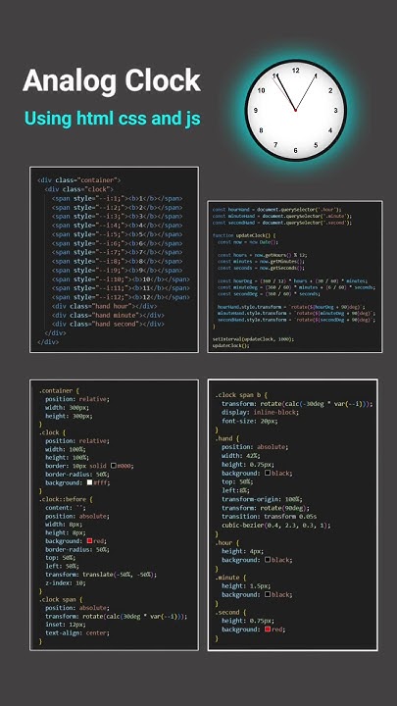Viewport: 397px width, 706px height.
Task: Click the number 4 on the clock face
Action: tap(330, 130)
